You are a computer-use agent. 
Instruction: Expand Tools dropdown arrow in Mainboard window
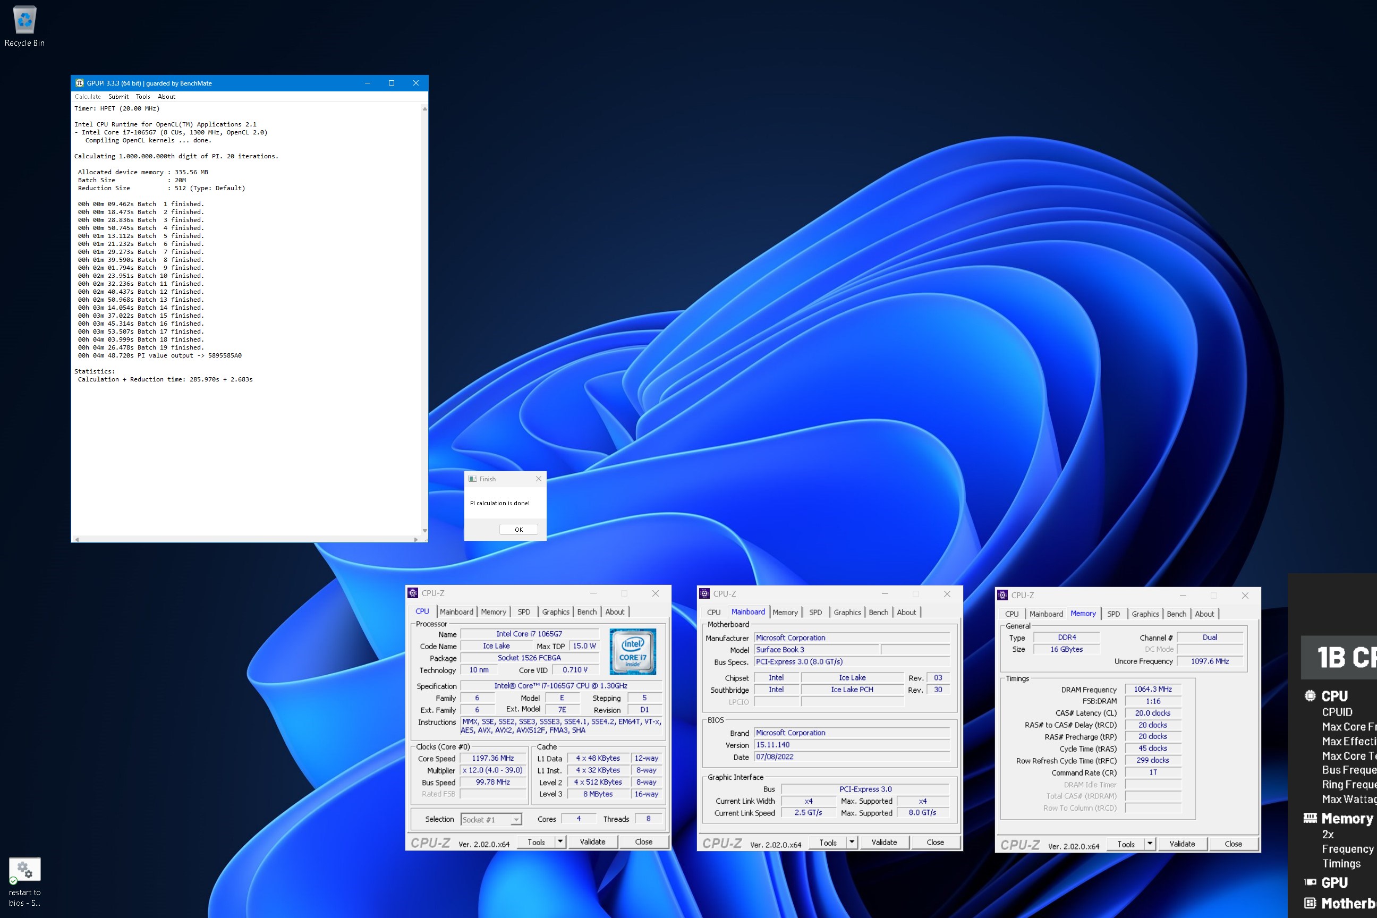pos(852,843)
